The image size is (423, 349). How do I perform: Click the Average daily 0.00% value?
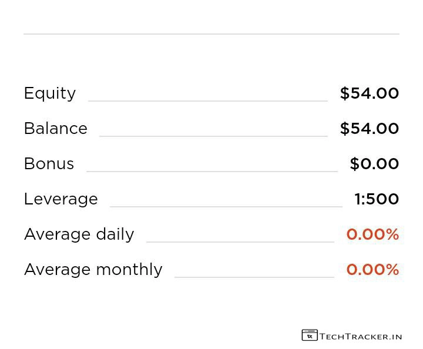[x=372, y=234]
